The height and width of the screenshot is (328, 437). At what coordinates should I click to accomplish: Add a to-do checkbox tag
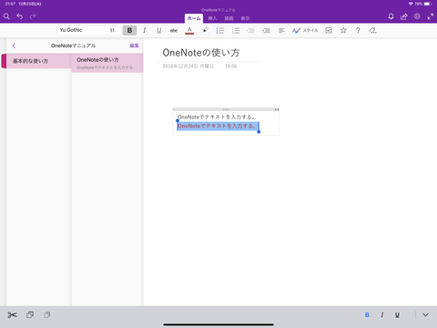click(329, 30)
